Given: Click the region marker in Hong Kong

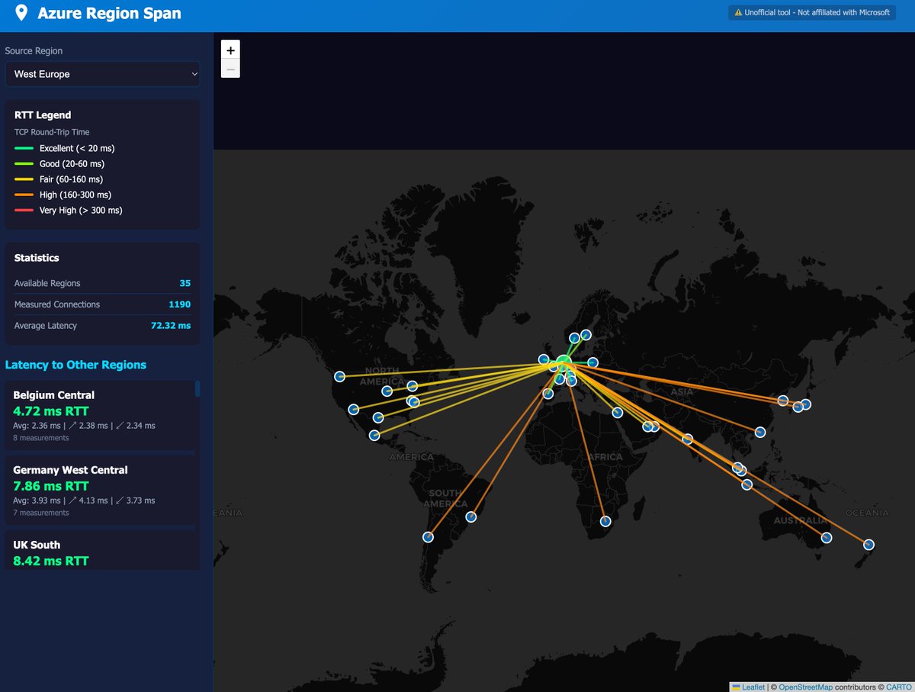Looking at the screenshot, I should pyautogui.click(x=760, y=432).
